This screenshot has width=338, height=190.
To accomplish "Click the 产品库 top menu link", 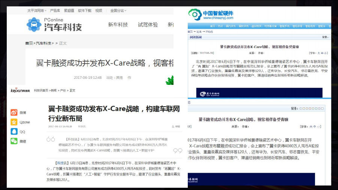I will (55, 11).
